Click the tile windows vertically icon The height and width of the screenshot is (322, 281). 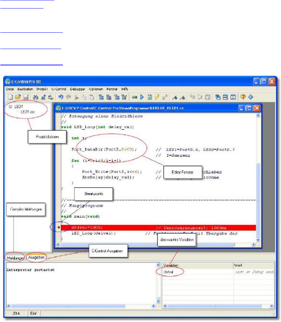coord(233,97)
